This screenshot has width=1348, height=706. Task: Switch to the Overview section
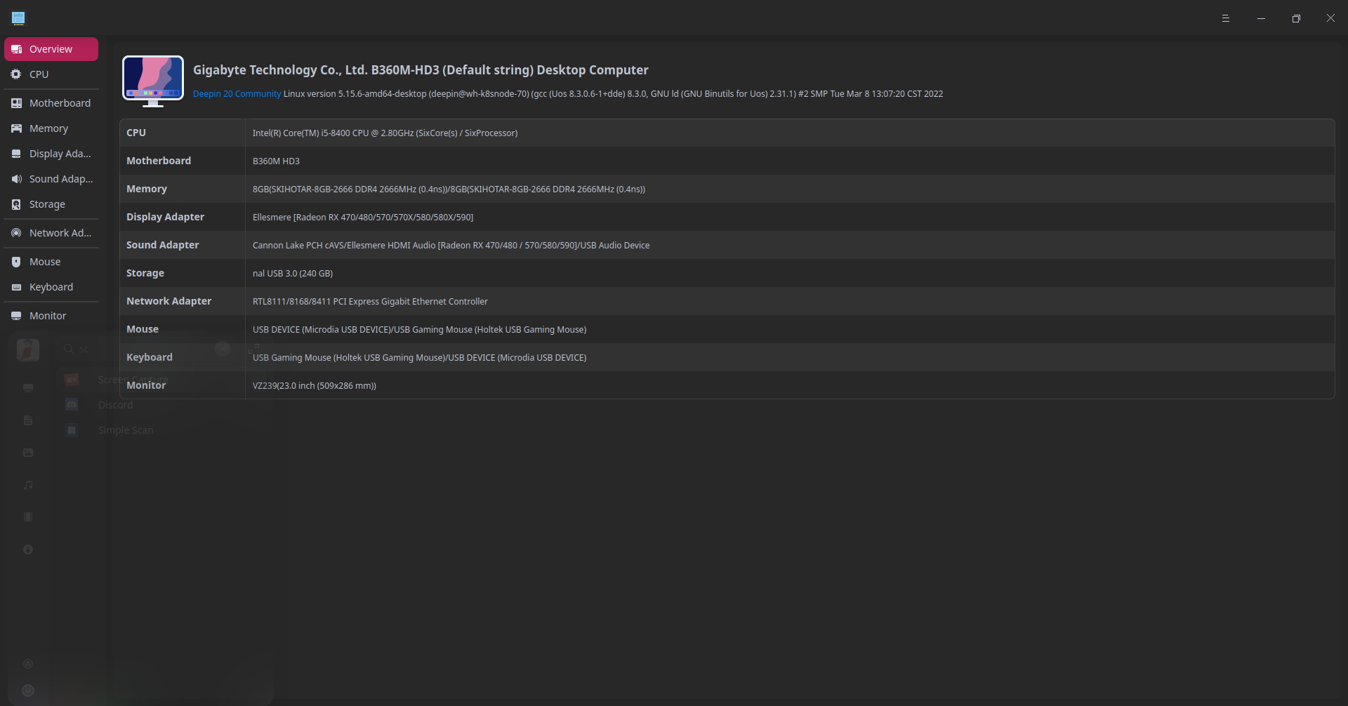50,48
